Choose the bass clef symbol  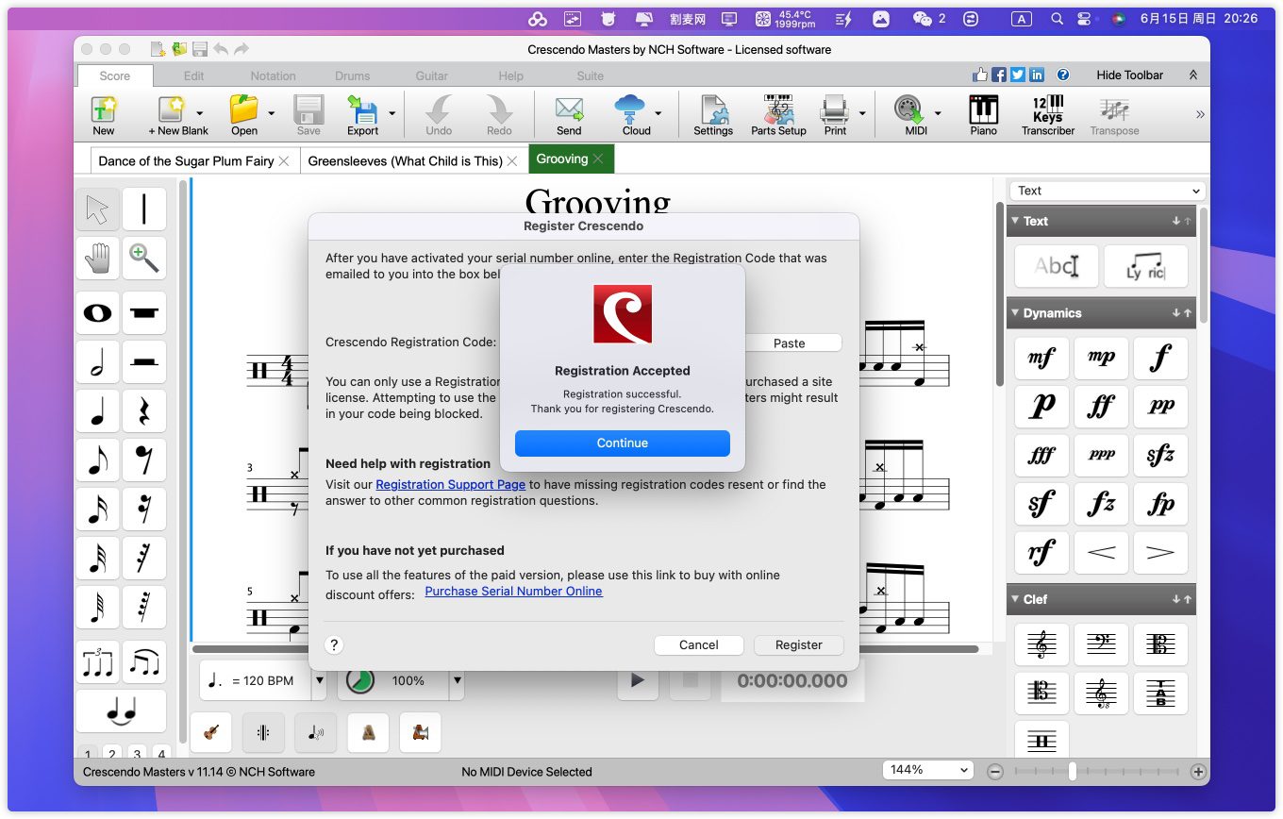[1101, 644]
